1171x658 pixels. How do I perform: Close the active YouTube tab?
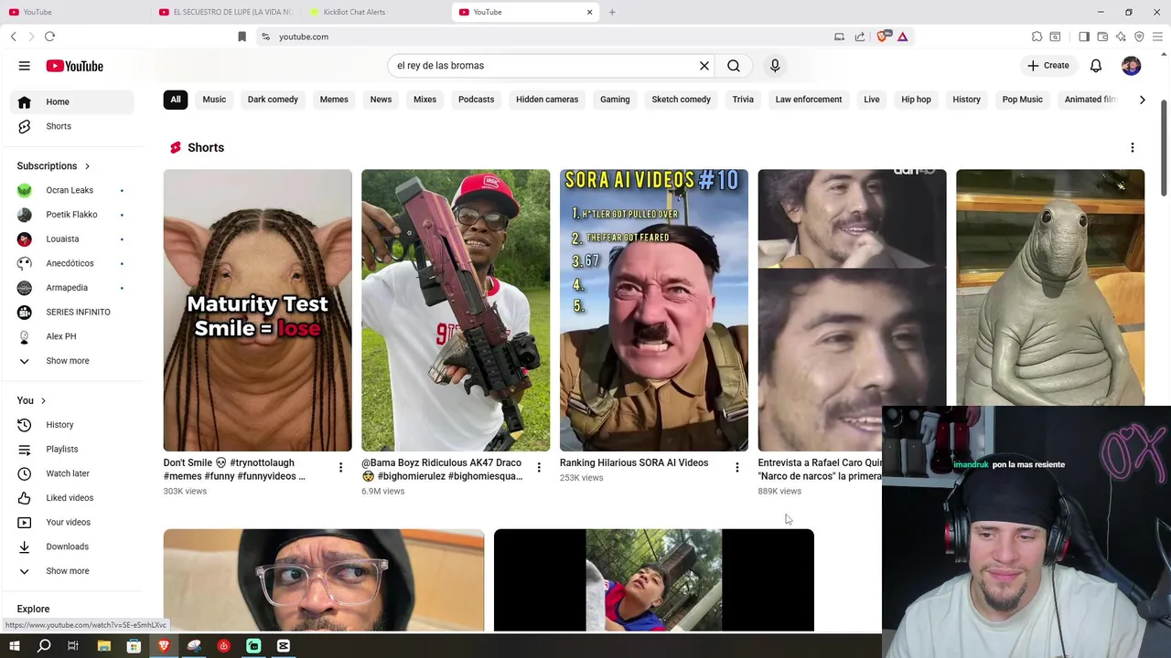[589, 12]
